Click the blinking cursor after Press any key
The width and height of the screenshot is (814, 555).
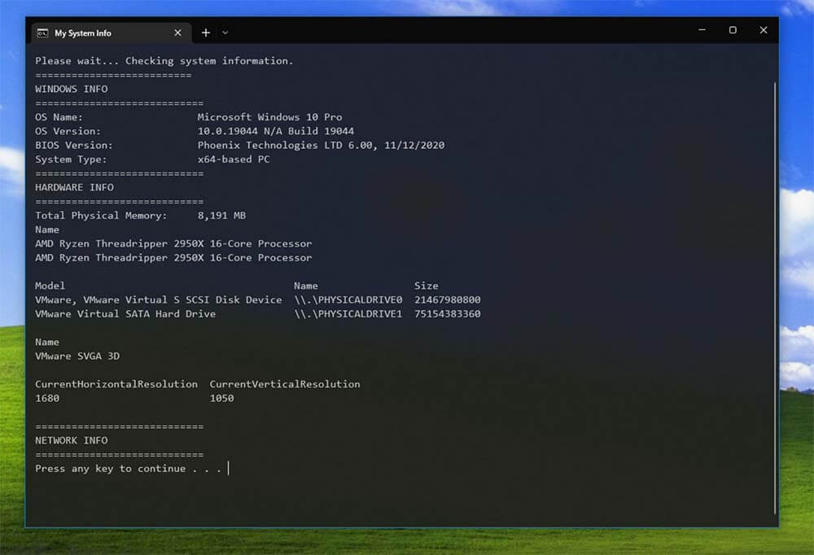[x=229, y=468]
